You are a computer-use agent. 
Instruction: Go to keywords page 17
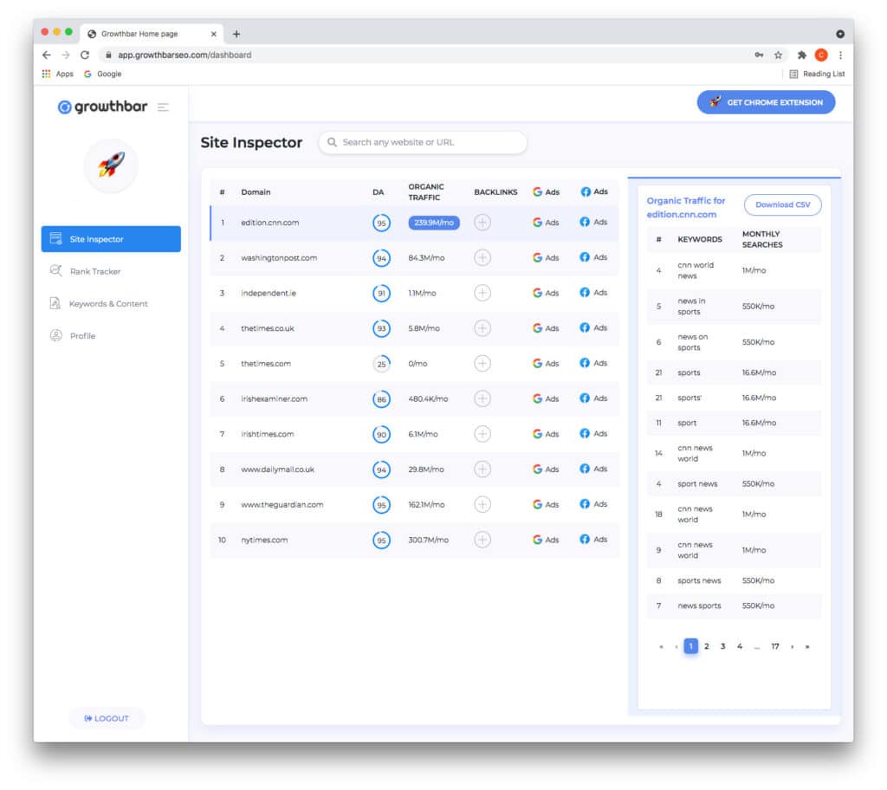(x=775, y=646)
